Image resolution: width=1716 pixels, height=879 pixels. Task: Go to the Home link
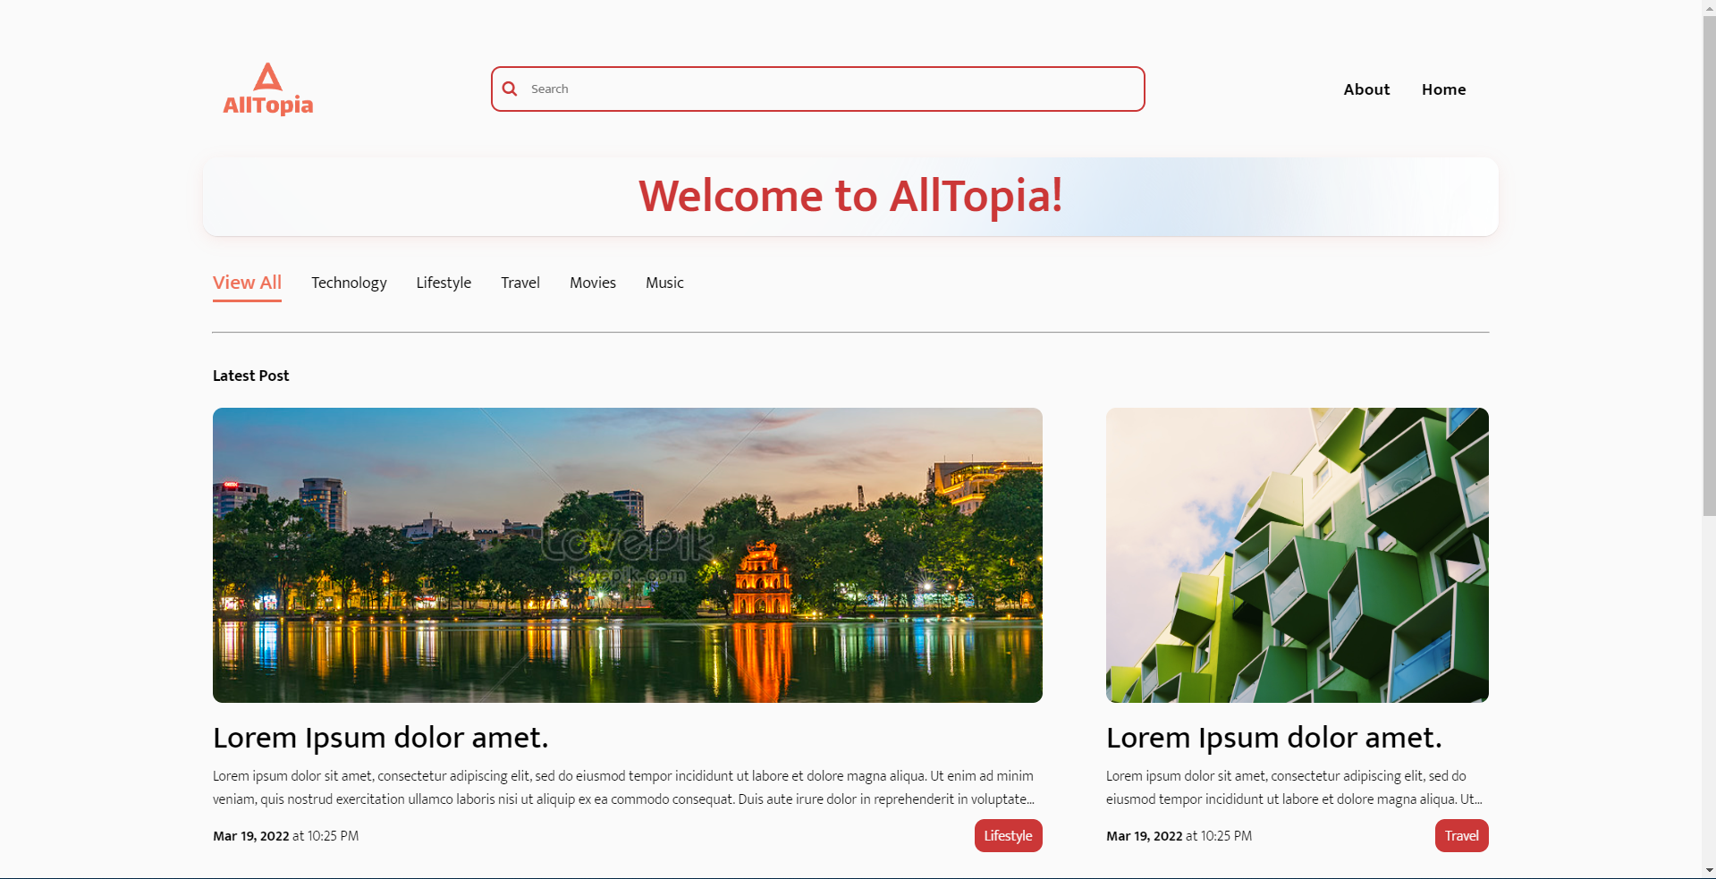[x=1443, y=89]
